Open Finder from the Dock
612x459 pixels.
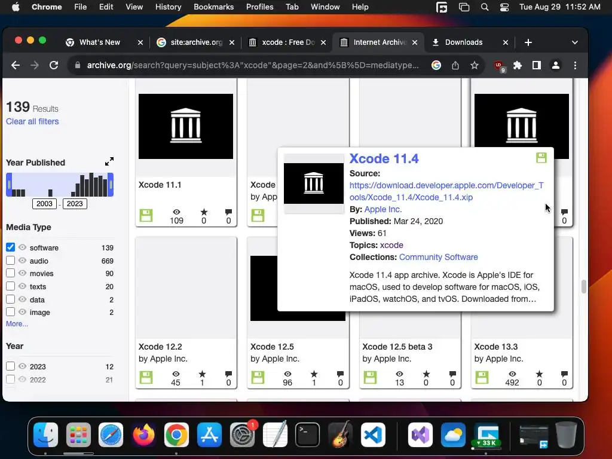pyautogui.click(x=45, y=435)
